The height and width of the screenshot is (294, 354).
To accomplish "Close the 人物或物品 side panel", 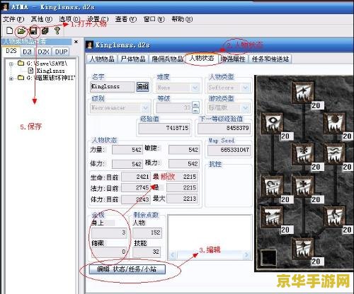I will [76, 42].
